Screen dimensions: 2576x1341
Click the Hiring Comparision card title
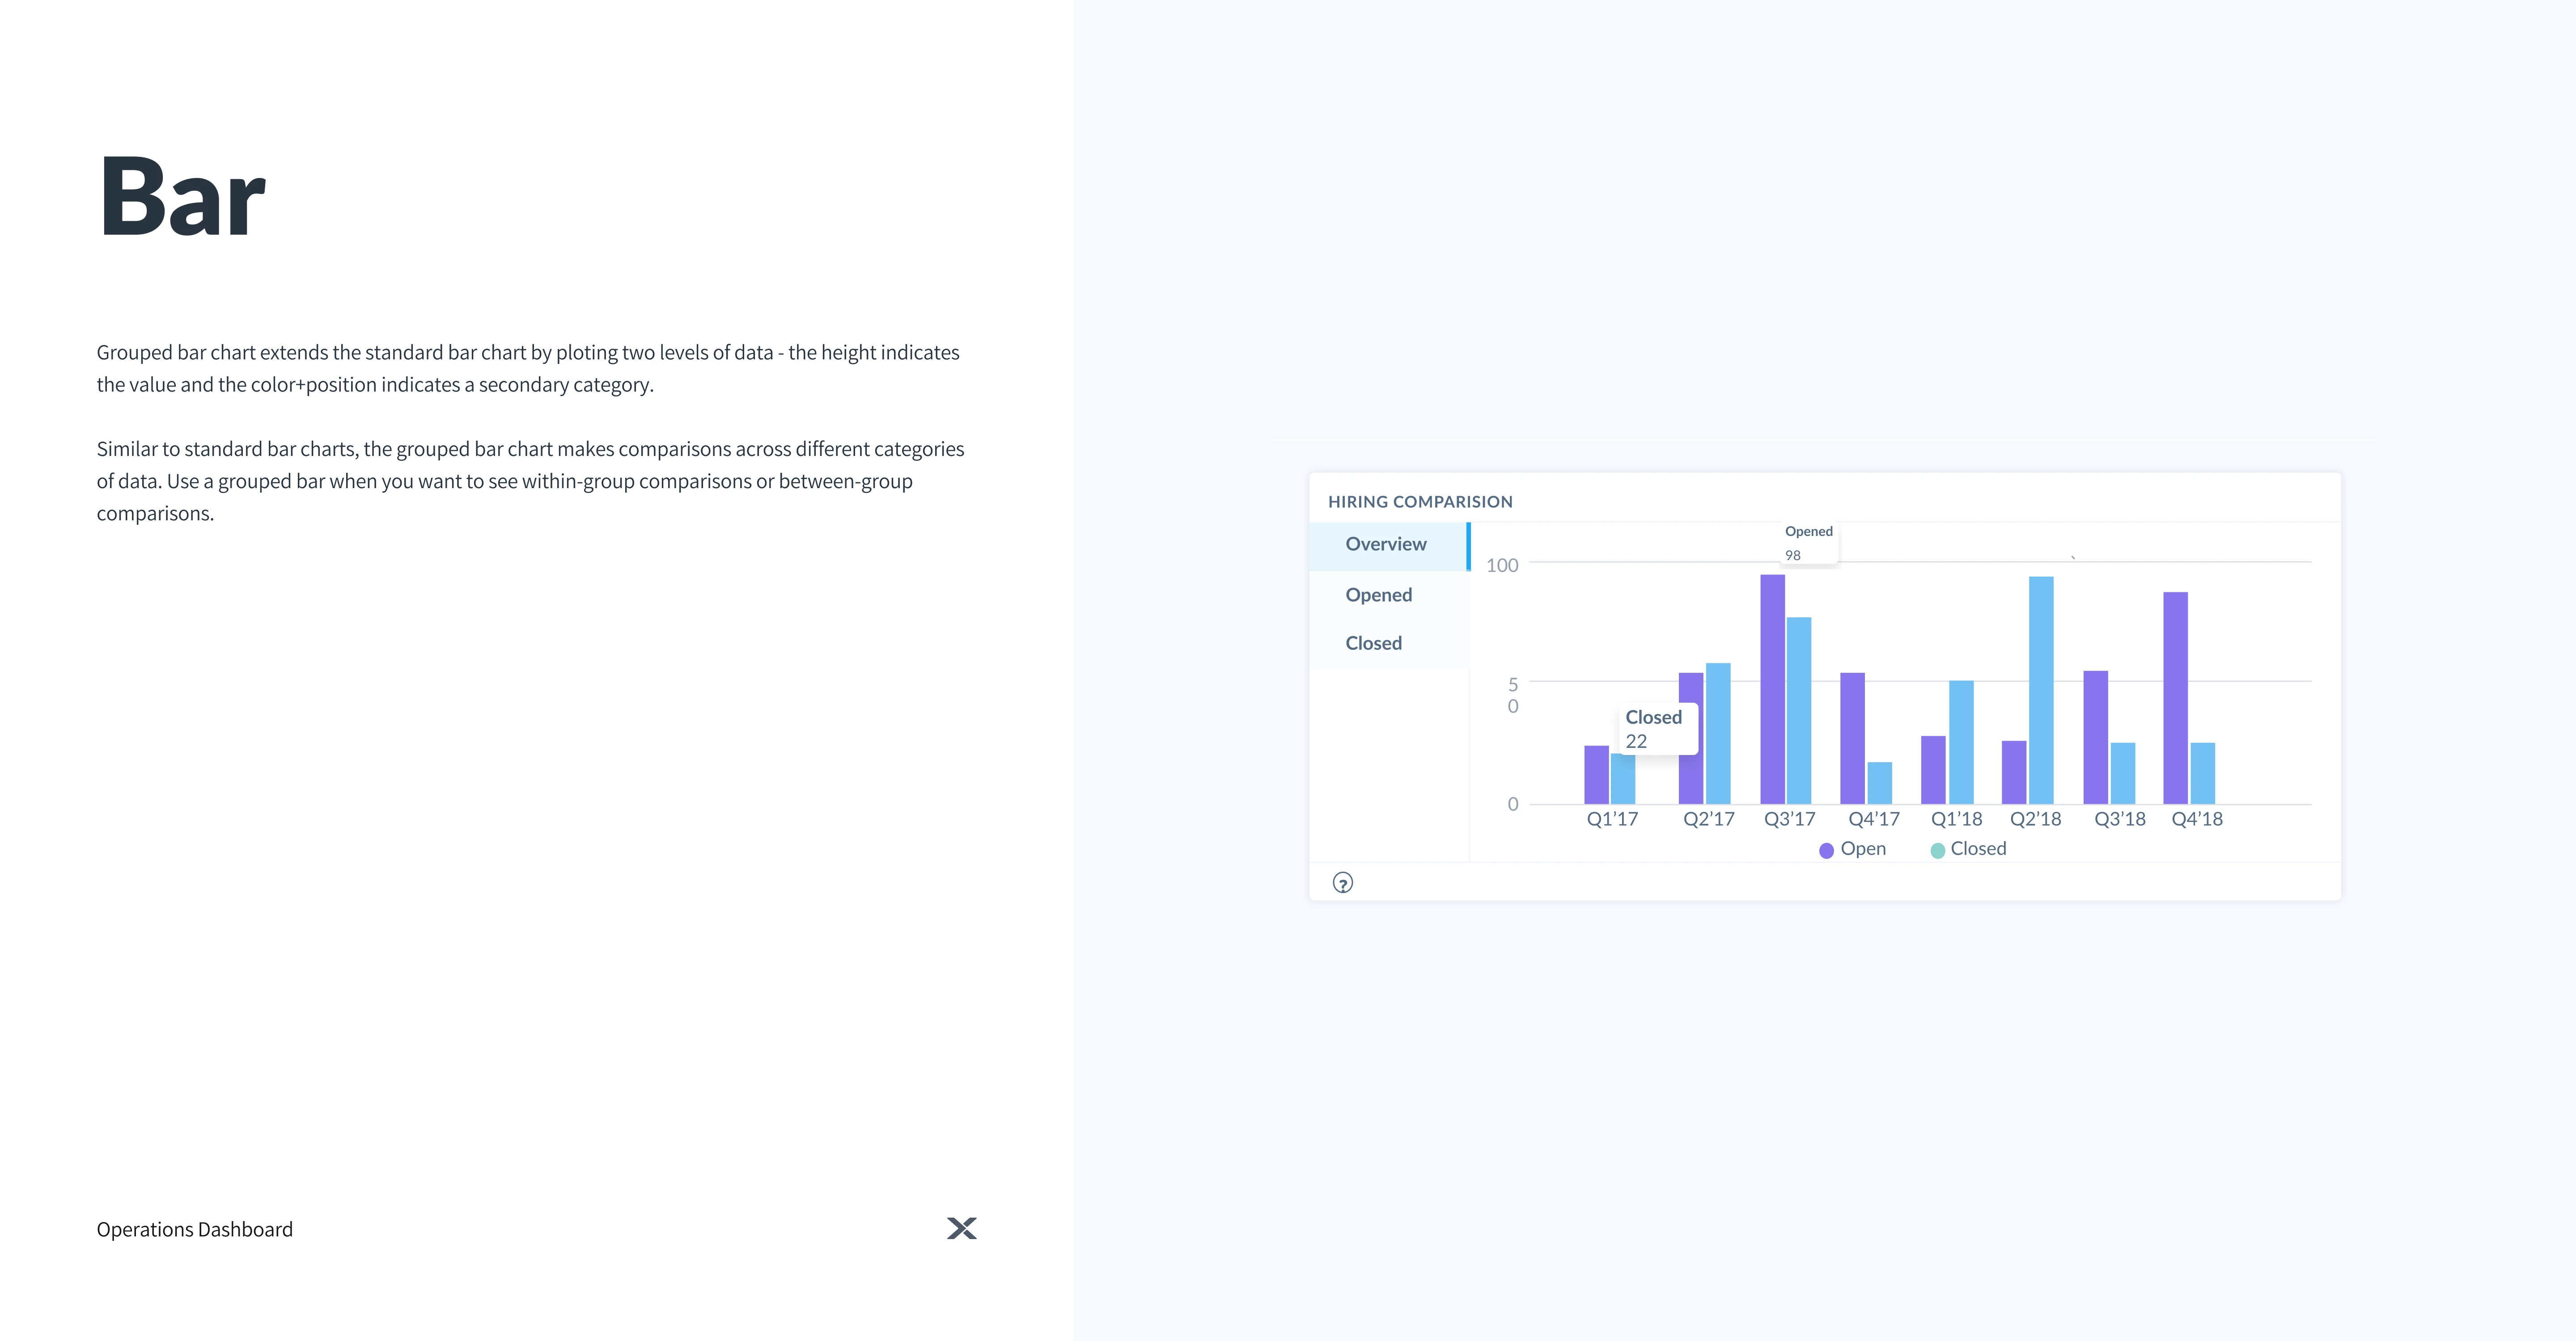[1420, 502]
